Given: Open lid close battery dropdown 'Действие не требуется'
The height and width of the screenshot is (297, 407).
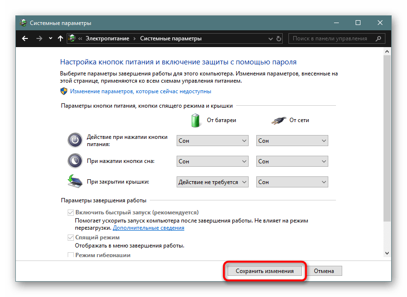Looking at the screenshot, I should click(212, 182).
